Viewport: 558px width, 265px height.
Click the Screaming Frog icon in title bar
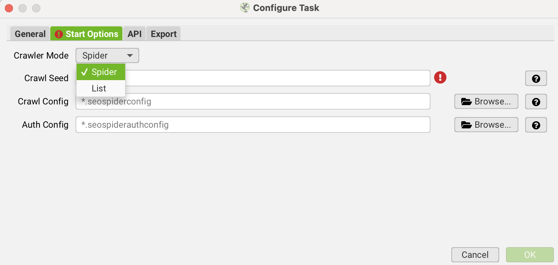click(245, 8)
